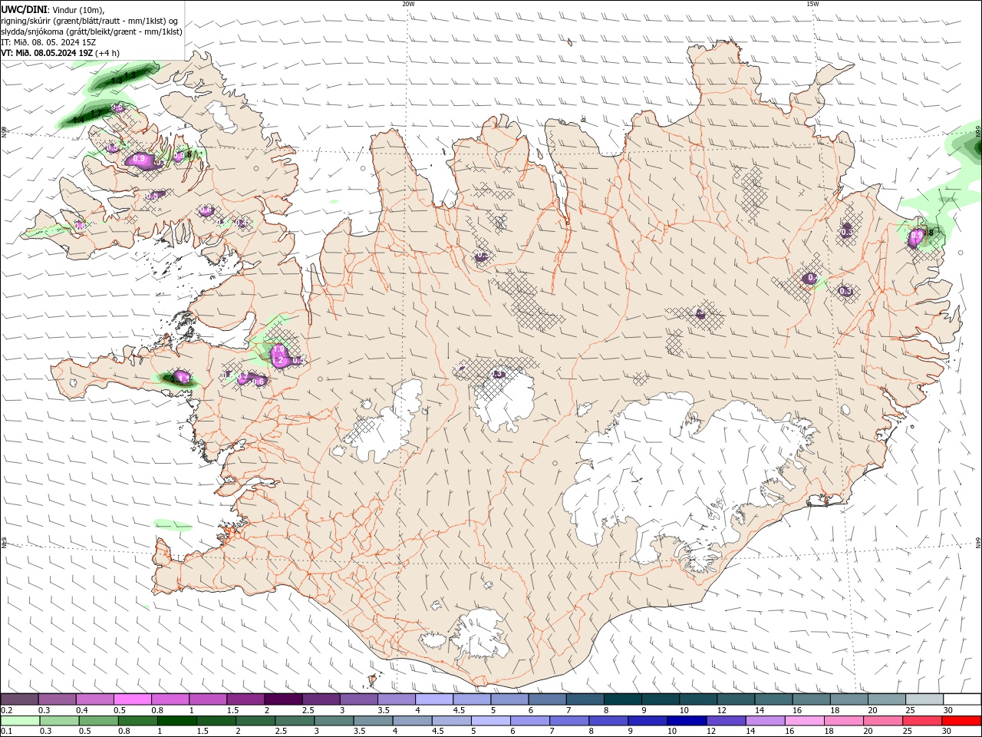
Task: Click the "15W" longitude label at the top
Action: pos(812,4)
